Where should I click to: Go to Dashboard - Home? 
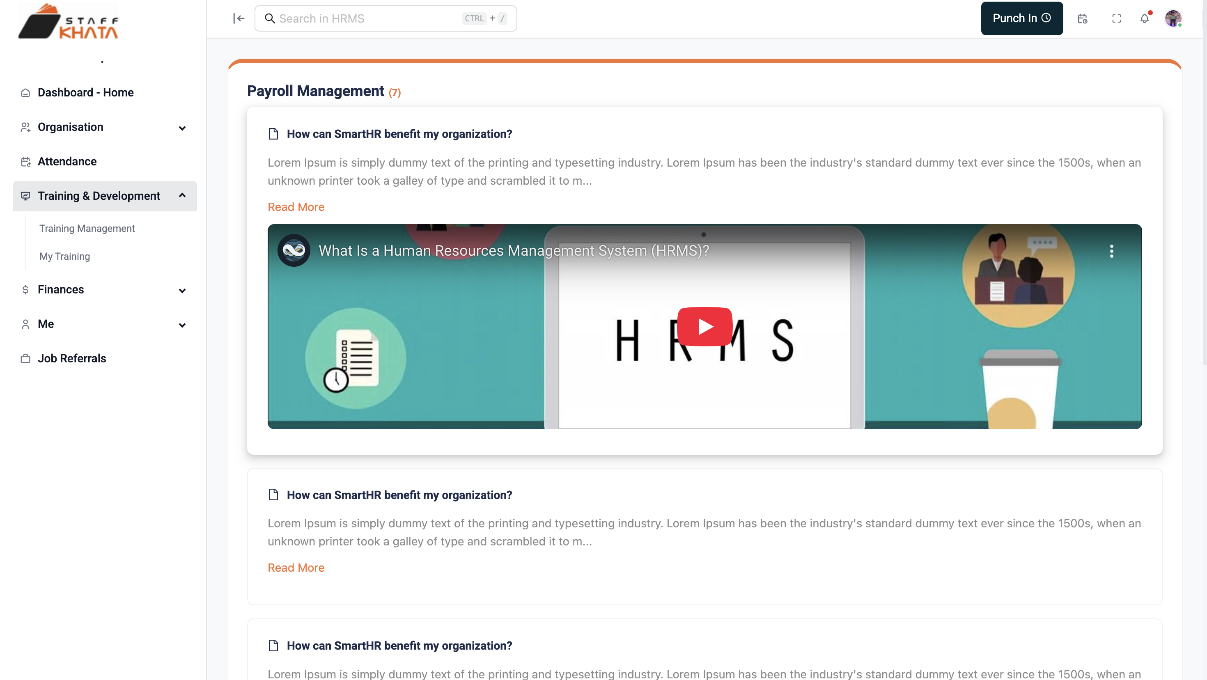point(86,92)
